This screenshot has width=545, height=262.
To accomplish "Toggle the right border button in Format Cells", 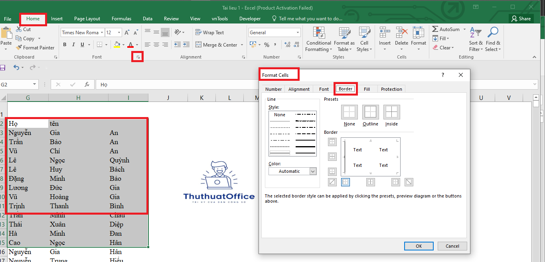I will pos(395,182).
